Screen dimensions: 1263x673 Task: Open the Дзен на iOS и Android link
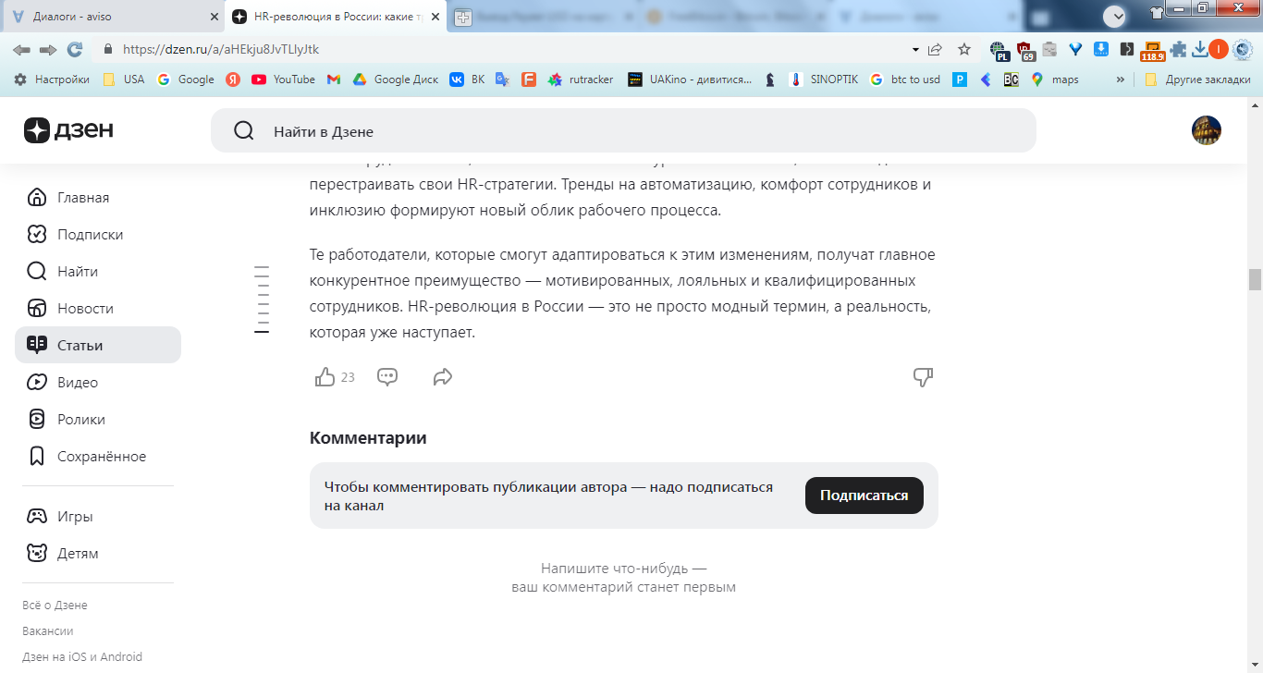[82, 657]
